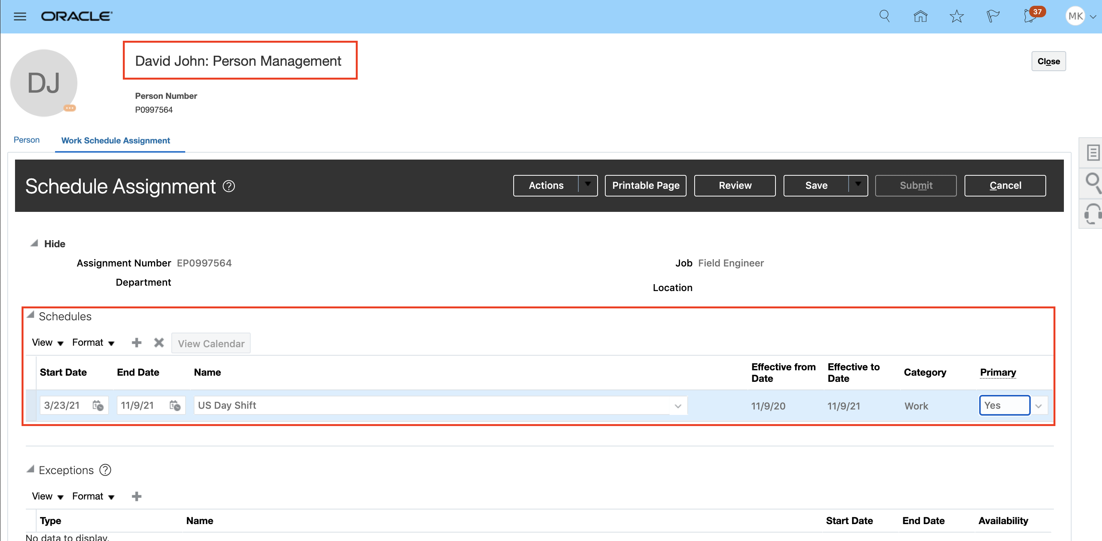The image size is (1102, 541).
Task: Add a schedule row with plus icon
Action: 136,343
